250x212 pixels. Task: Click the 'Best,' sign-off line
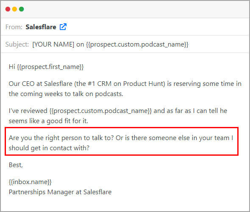pos(16,165)
